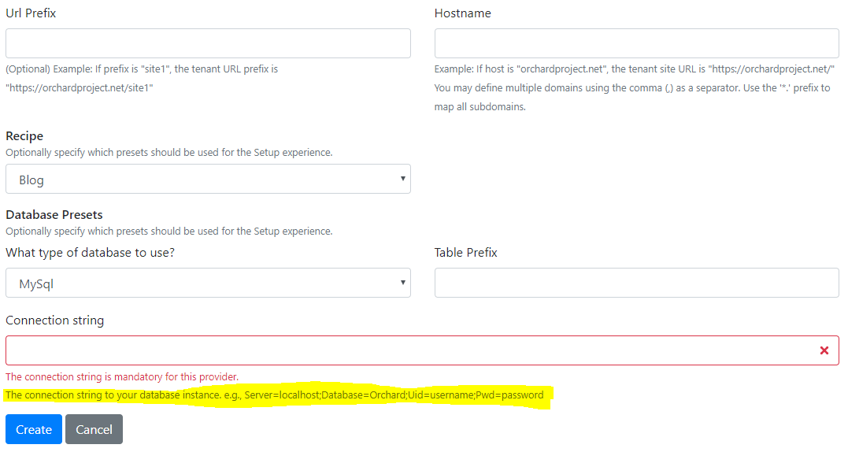Click the Connection string label

pos(54,320)
